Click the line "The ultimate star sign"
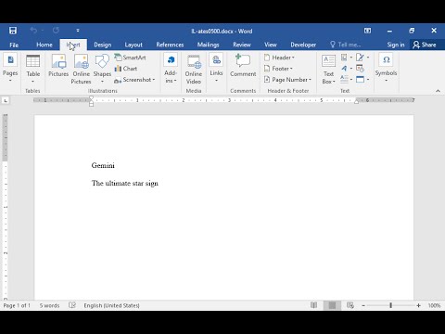The image size is (445, 334). (x=125, y=183)
